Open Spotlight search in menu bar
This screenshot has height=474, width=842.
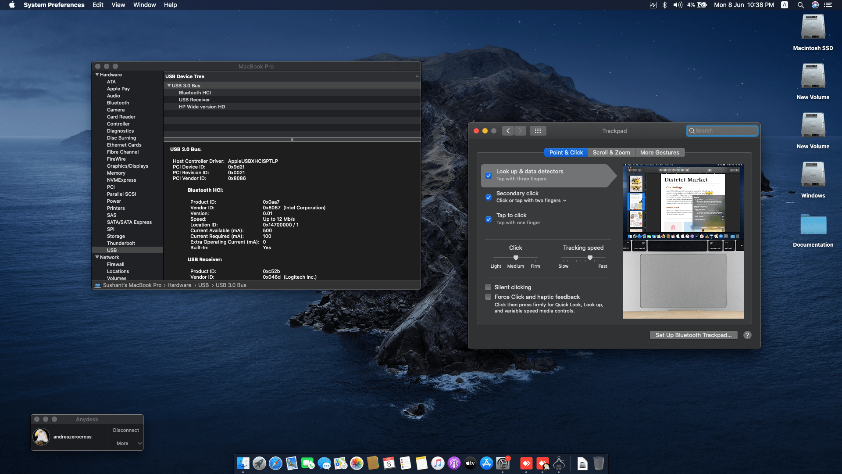pos(800,5)
